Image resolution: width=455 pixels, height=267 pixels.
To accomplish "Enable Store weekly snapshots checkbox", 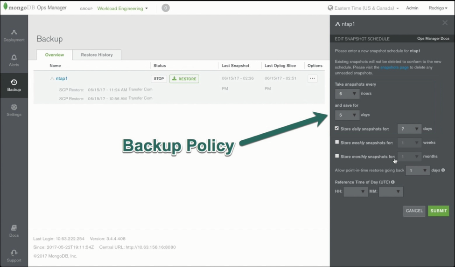I will pos(337,142).
